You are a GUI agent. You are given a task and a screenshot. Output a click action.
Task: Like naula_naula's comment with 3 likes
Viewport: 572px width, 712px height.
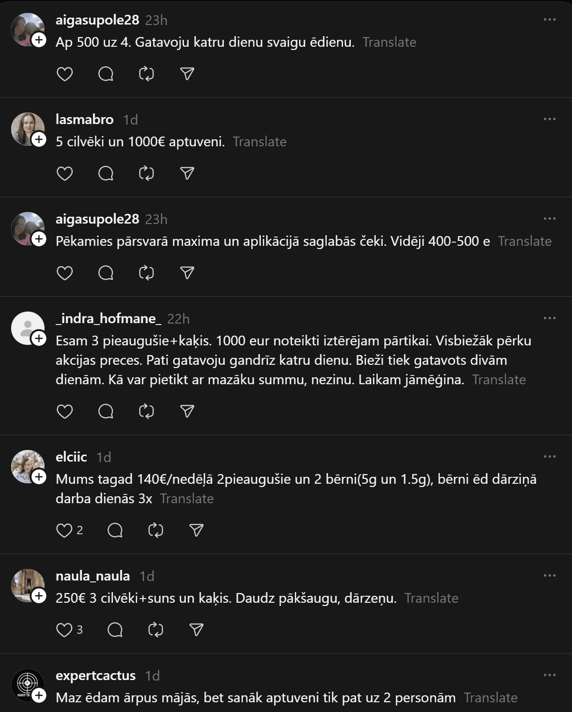click(64, 630)
